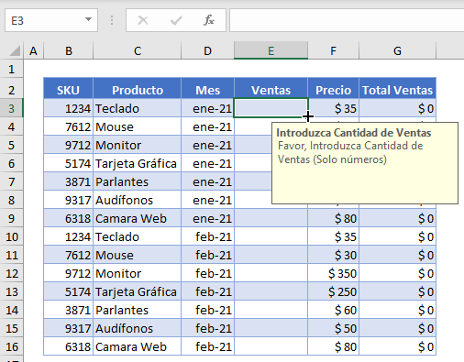Click Total Ventas $ 0 in row 12
The image size is (464, 362).
point(397,273)
